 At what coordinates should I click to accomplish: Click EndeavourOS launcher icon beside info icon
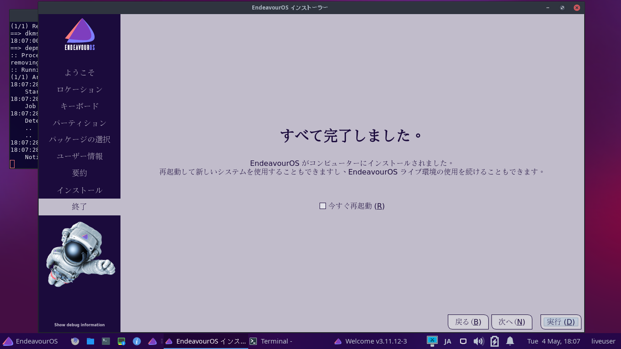152,341
